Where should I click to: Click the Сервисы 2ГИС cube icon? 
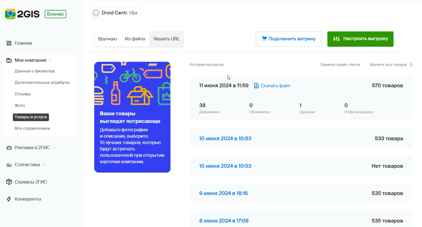9,182
